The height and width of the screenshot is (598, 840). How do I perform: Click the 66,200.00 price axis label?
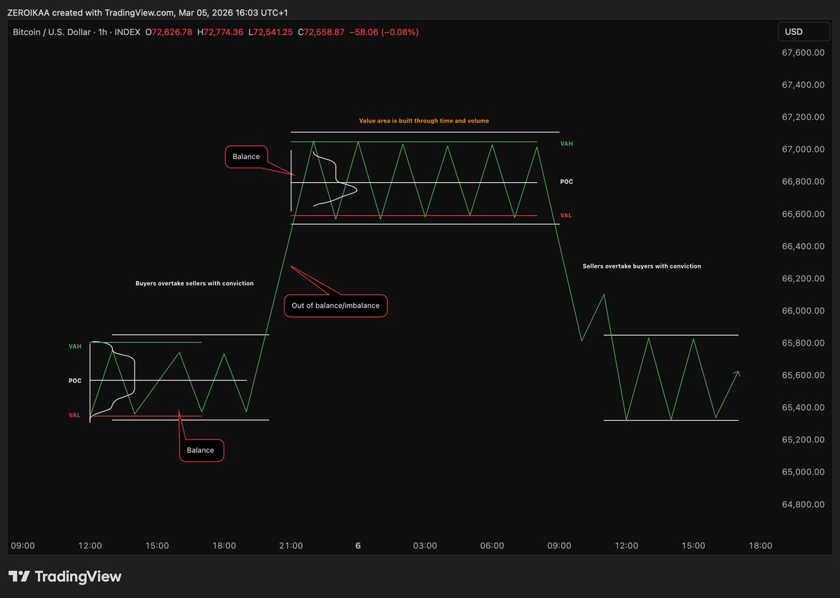803,278
